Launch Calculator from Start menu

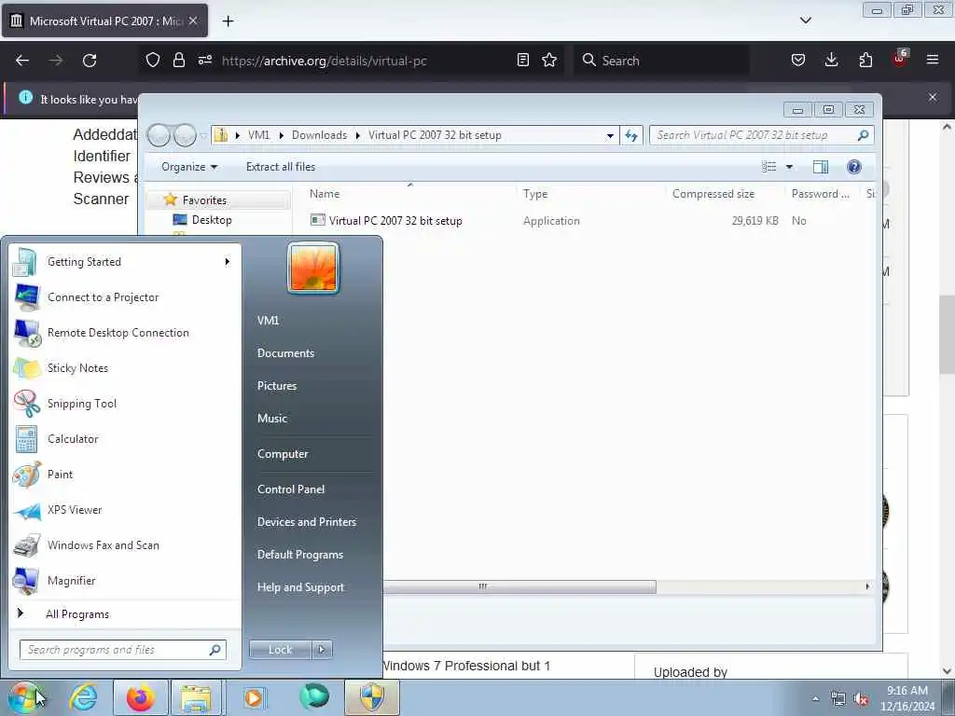coord(73,438)
